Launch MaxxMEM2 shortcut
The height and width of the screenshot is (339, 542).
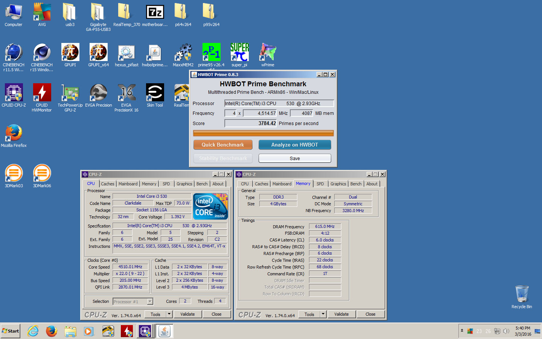[x=183, y=55]
